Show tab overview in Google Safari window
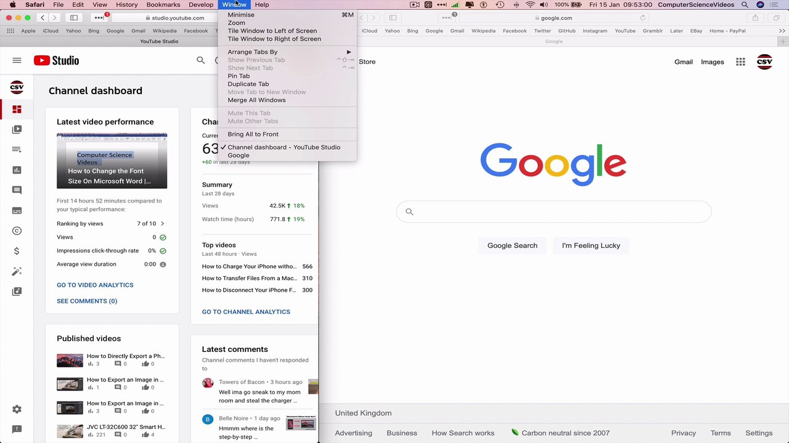The width and height of the screenshot is (789, 443). point(776,18)
